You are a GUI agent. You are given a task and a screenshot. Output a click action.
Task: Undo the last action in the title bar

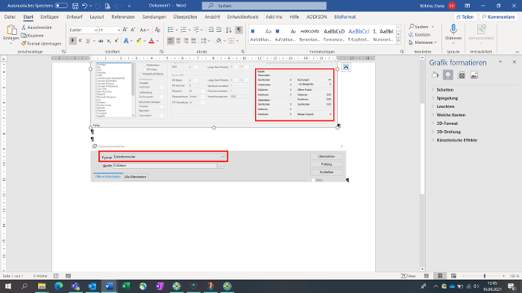pos(84,6)
